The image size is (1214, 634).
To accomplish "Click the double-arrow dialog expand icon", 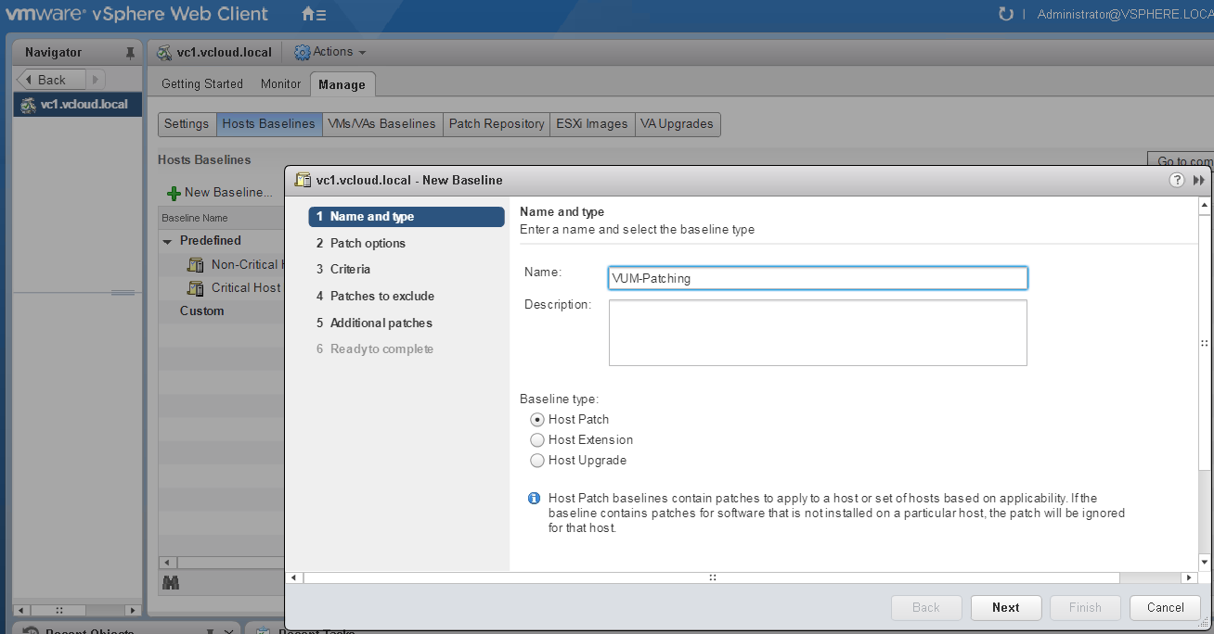I will [1199, 180].
